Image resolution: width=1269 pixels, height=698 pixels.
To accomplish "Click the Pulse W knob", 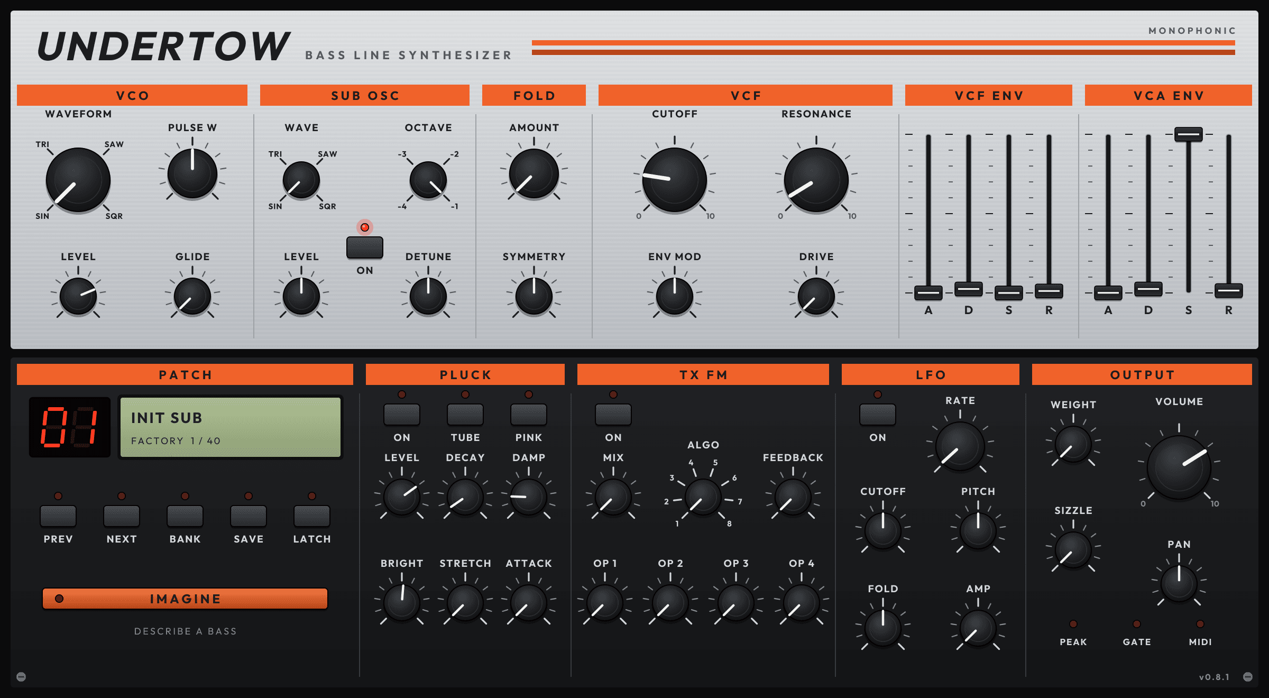I will pos(192,173).
